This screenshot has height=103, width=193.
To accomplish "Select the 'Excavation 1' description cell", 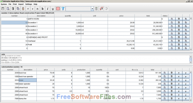I will 41,23.
